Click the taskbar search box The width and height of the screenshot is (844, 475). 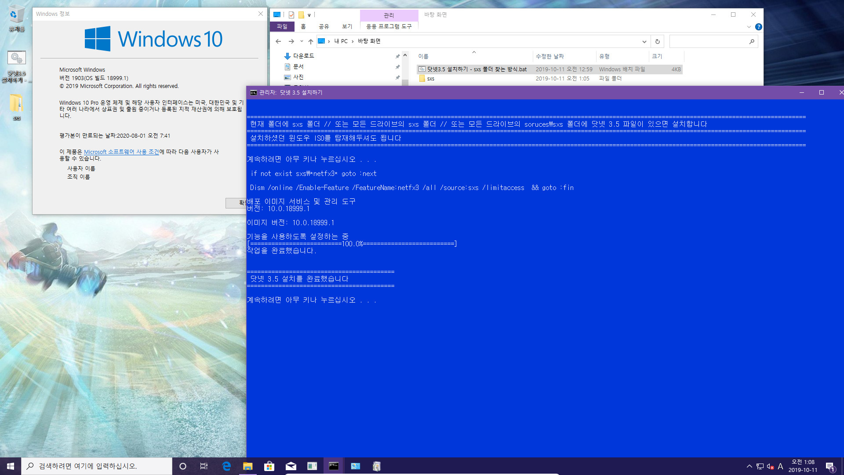pyautogui.click(x=97, y=466)
